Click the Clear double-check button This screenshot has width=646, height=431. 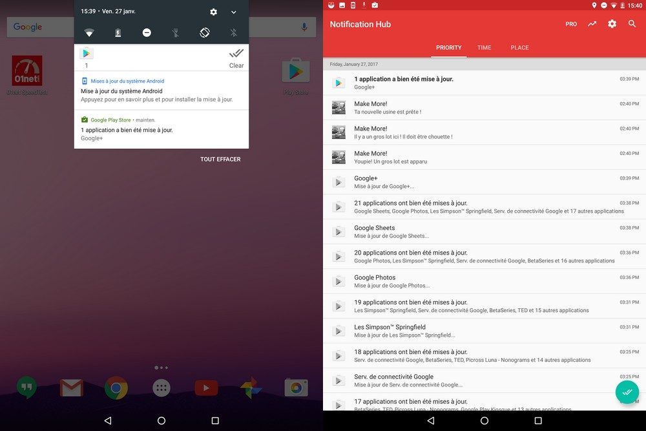coord(236,57)
